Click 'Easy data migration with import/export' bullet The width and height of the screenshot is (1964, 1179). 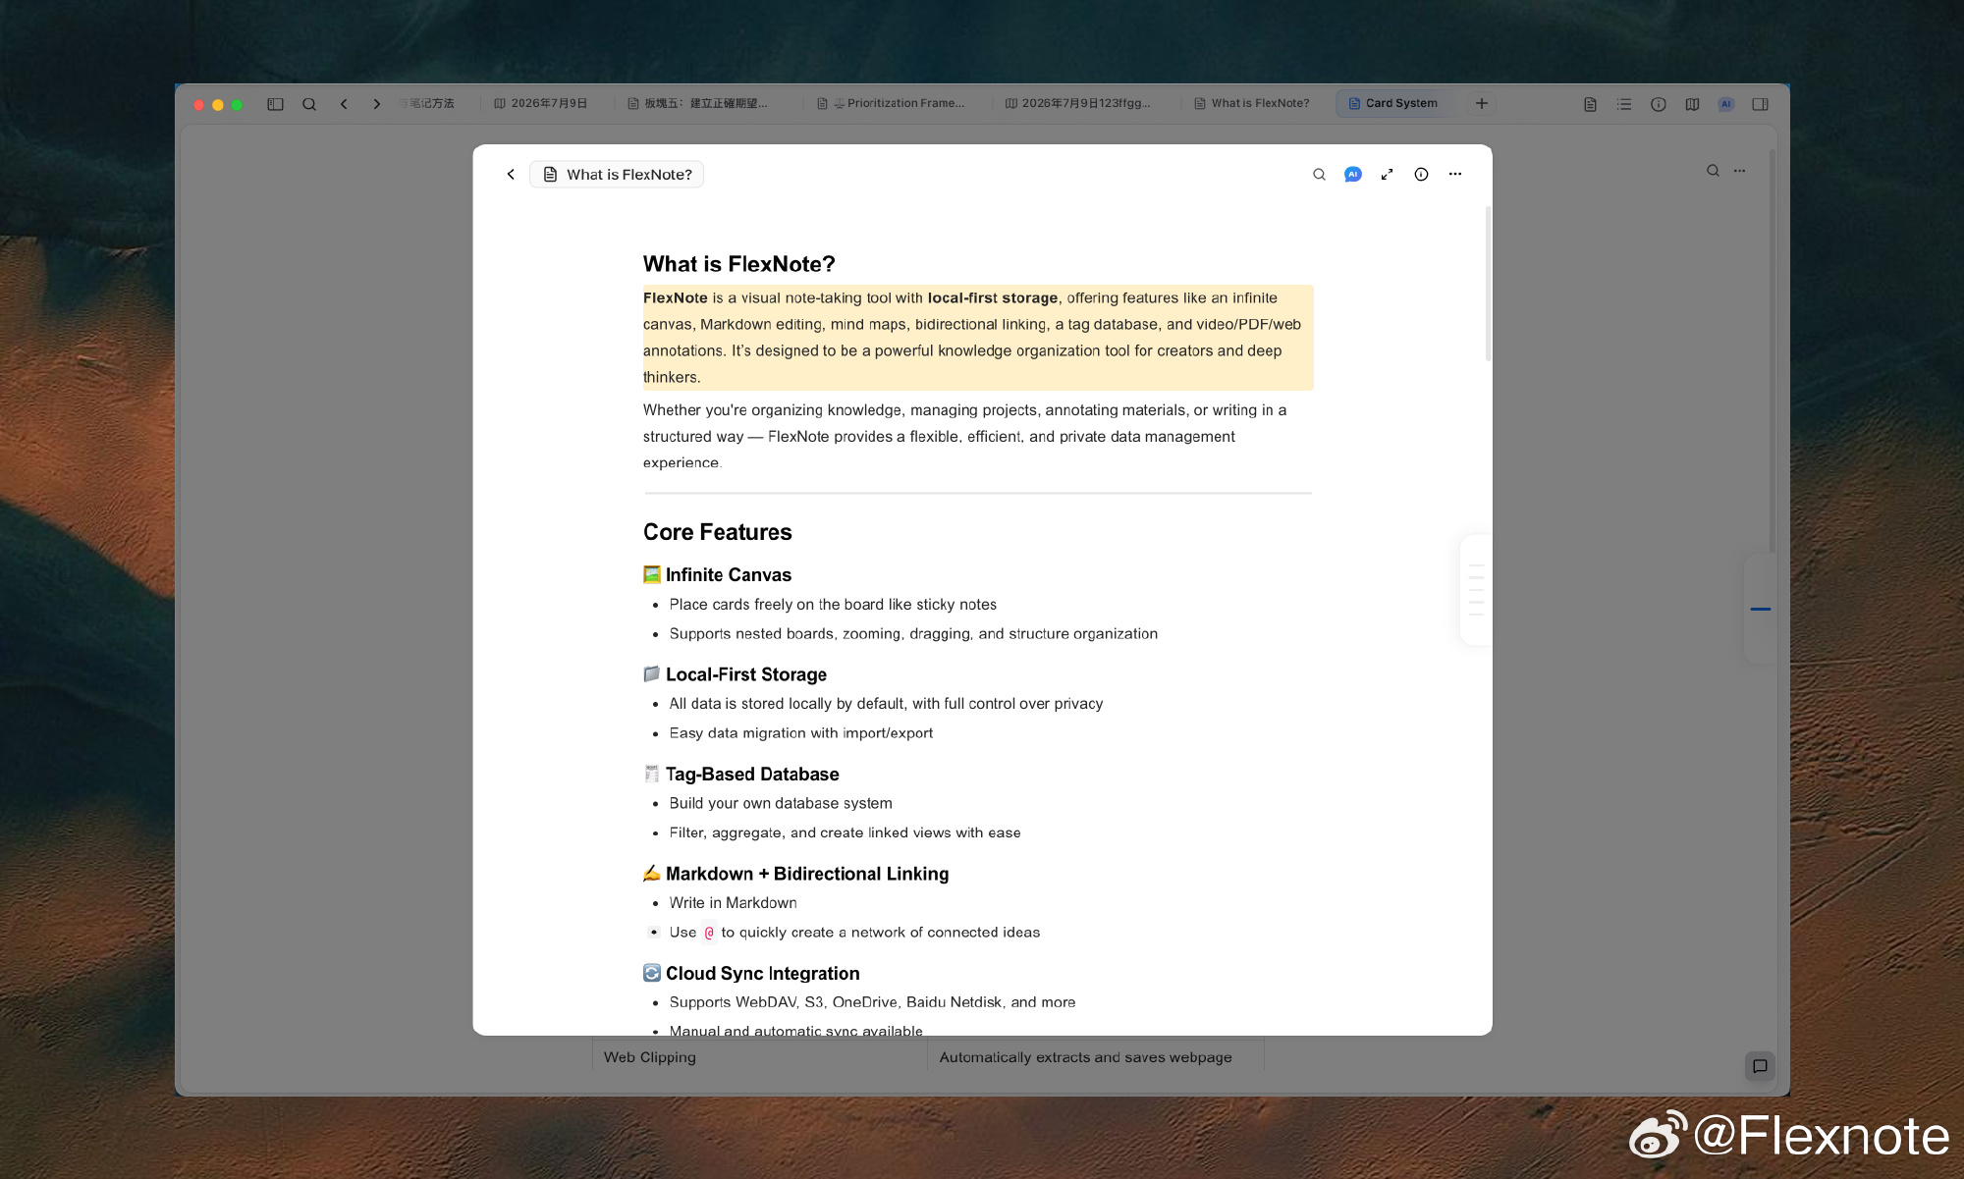point(801,733)
